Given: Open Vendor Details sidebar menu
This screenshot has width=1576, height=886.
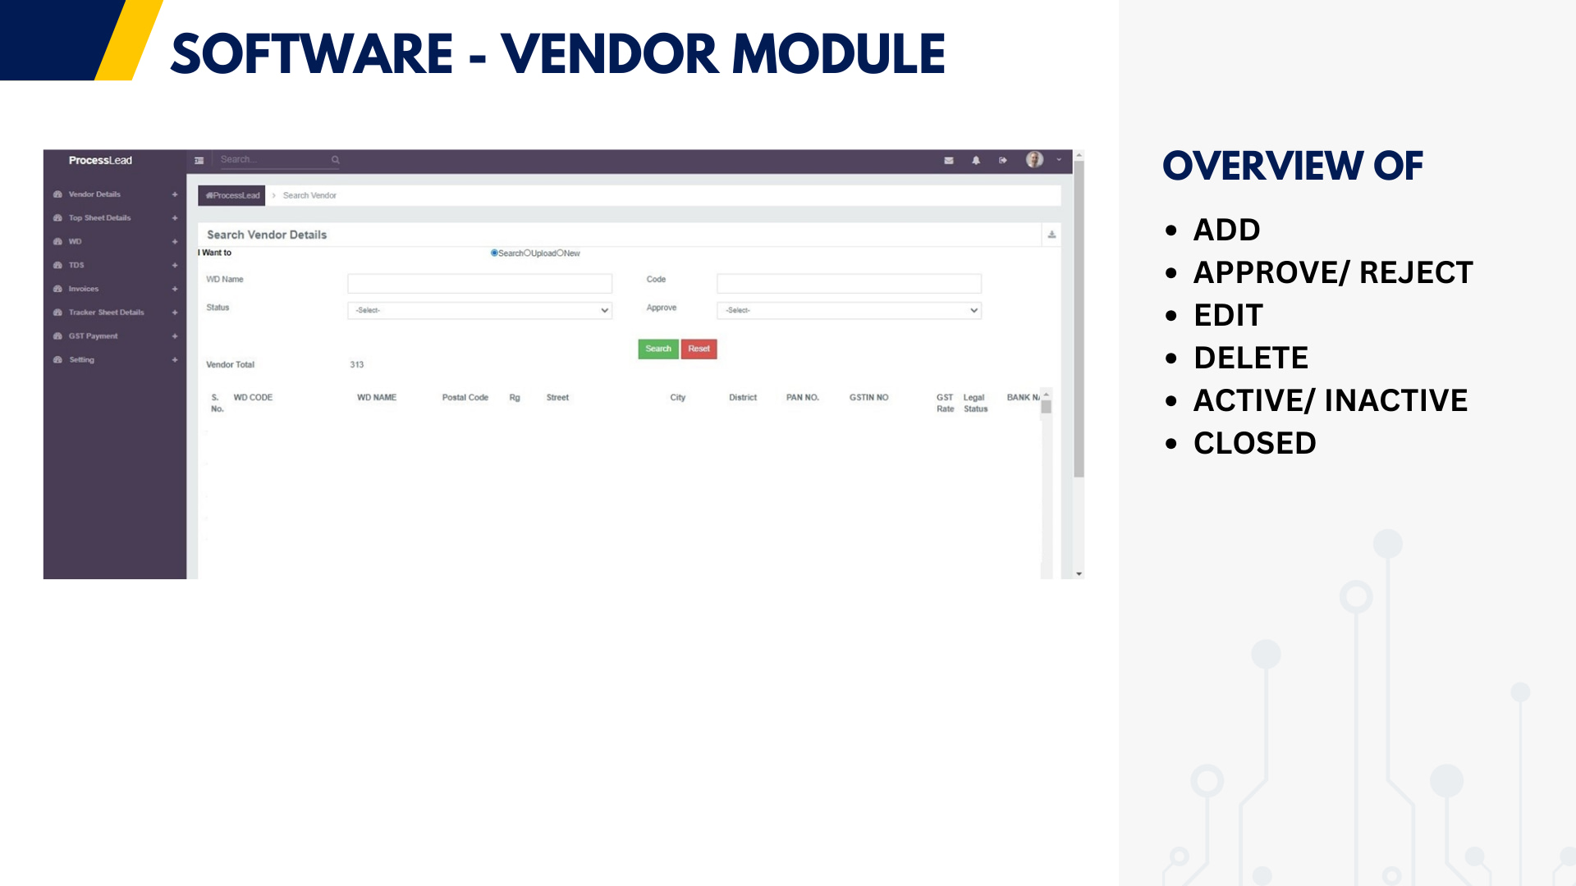Looking at the screenshot, I should point(94,195).
